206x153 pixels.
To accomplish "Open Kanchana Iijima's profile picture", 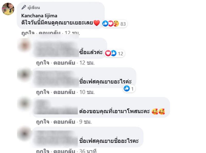I will click(x=8, y=9).
